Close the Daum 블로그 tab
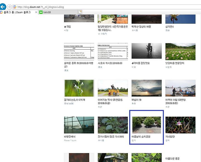 (x=36, y=12)
